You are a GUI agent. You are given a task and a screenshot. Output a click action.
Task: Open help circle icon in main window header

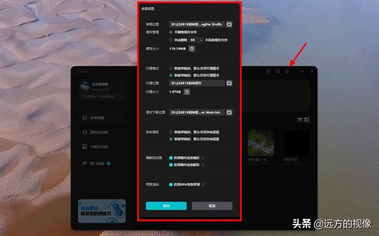click(268, 72)
